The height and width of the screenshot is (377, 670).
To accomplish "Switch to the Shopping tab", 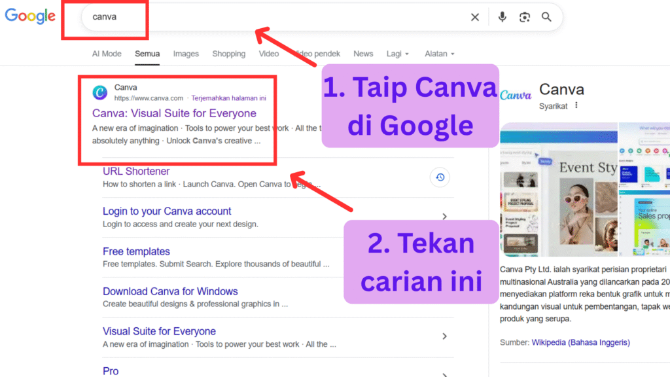I will point(228,54).
